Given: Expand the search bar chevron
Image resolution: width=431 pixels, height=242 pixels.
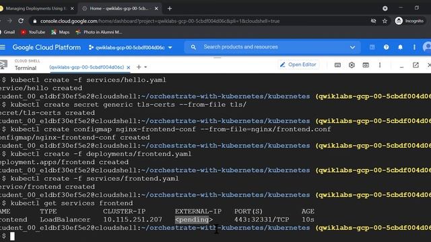Looking at the screenshot, I should [x=352, y=48].
